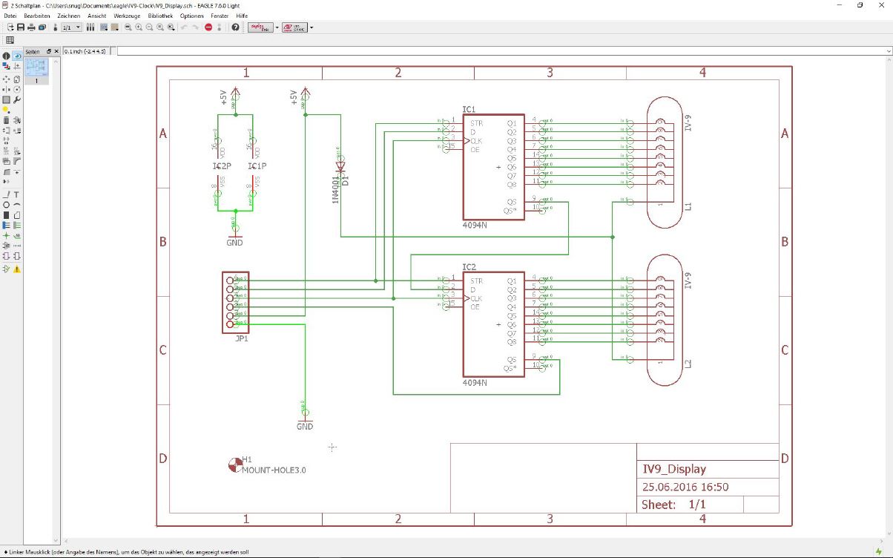Image resolution: width=893 pixels, height=558 pixels.
Task: Select sheet 1 thumbnail in Seiten panel
Action: pos(36,70)
